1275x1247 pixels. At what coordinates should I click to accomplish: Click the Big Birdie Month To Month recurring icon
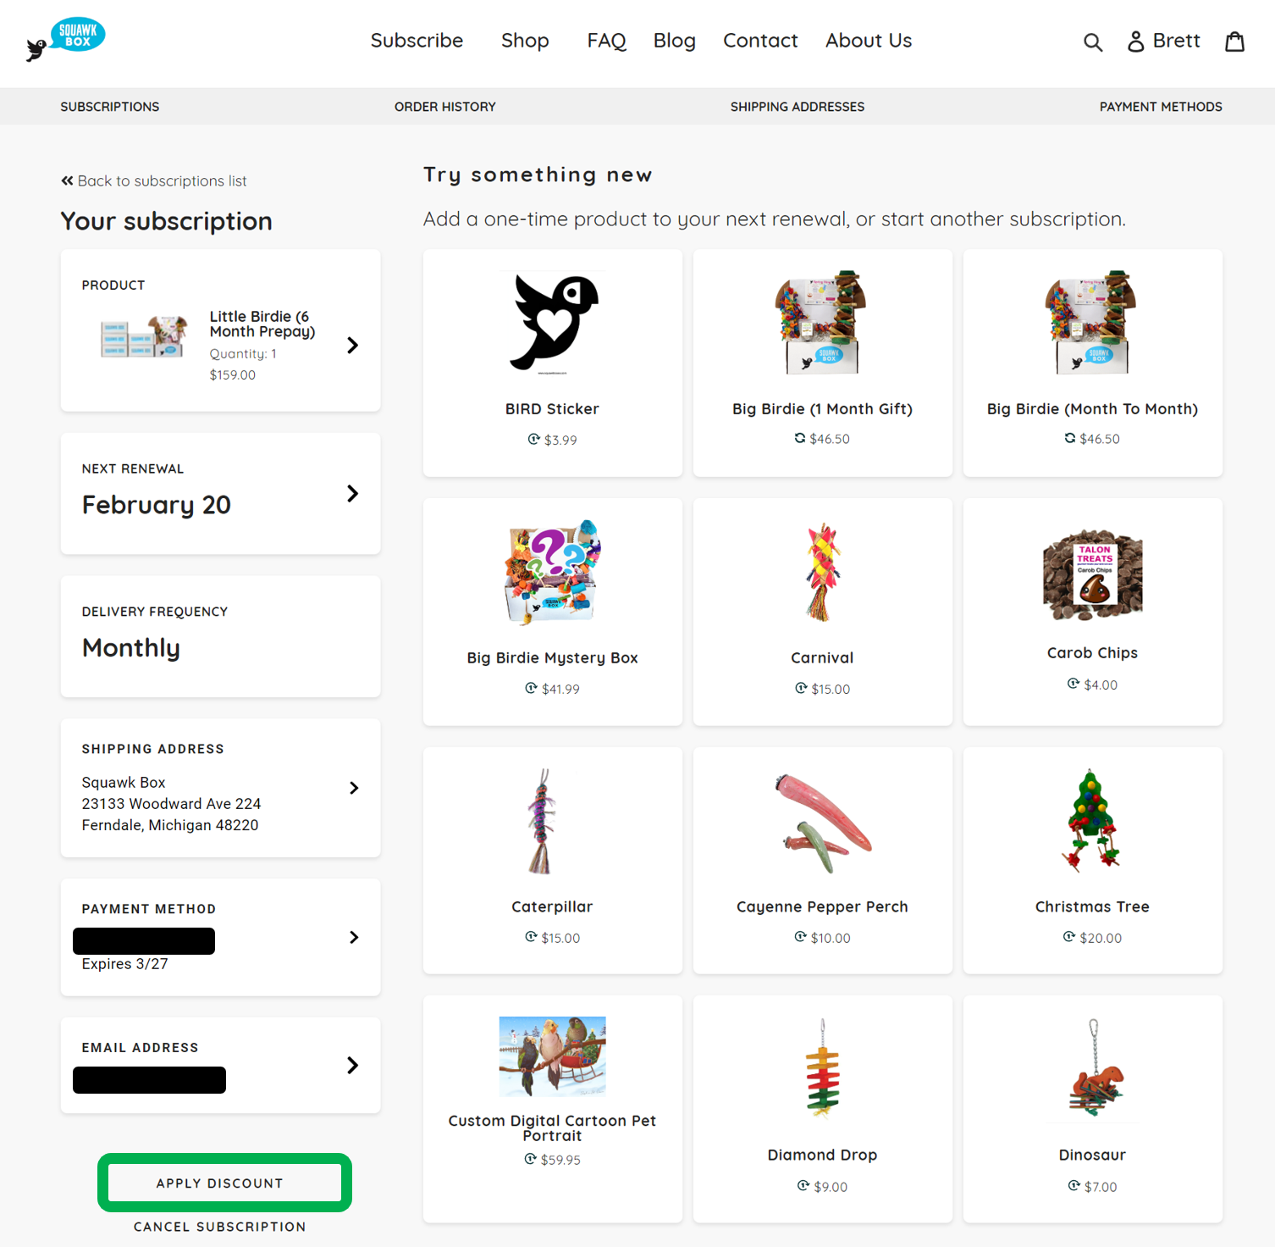pyautogui.click(x=1070, y=438)
